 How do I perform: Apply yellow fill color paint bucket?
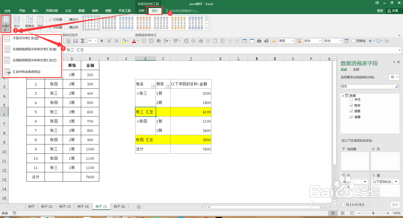coord(124,41)
